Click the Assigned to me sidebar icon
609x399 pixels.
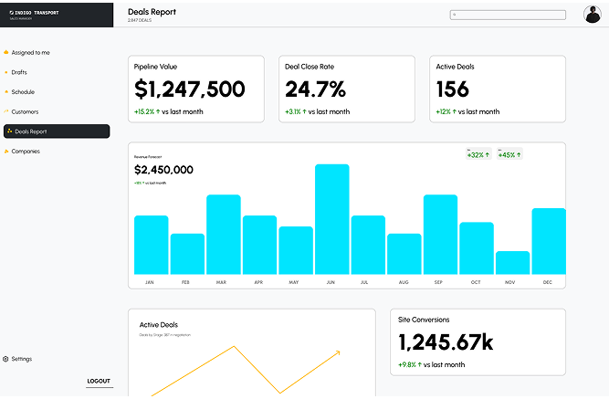6,53
